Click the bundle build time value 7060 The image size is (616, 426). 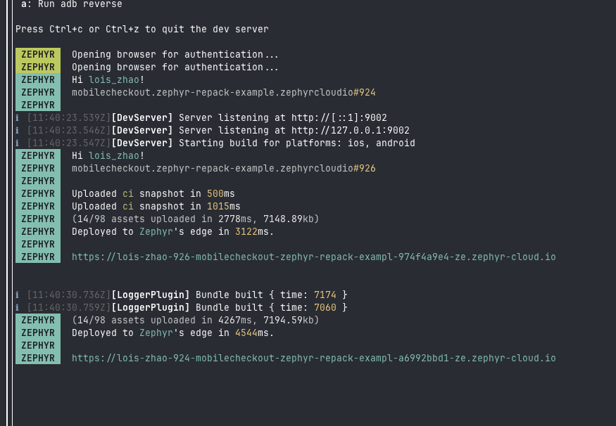325,308
